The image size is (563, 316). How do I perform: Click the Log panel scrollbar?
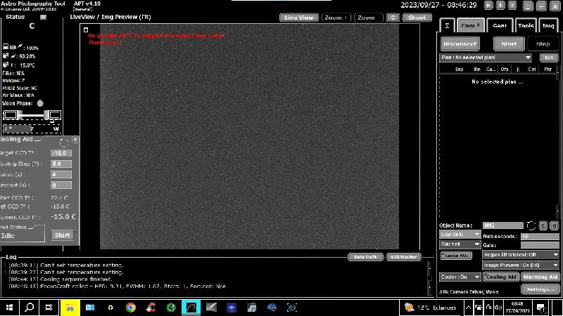pyautogui.click(x=430, y=278)
